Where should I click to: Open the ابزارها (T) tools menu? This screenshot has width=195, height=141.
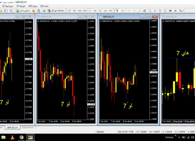click(21, 6)
